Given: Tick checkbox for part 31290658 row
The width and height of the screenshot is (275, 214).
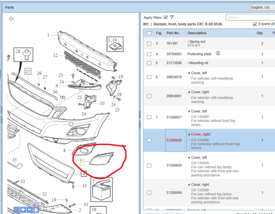Looking at the screenshot, I should pyautogui.click(x=149, y=140).
